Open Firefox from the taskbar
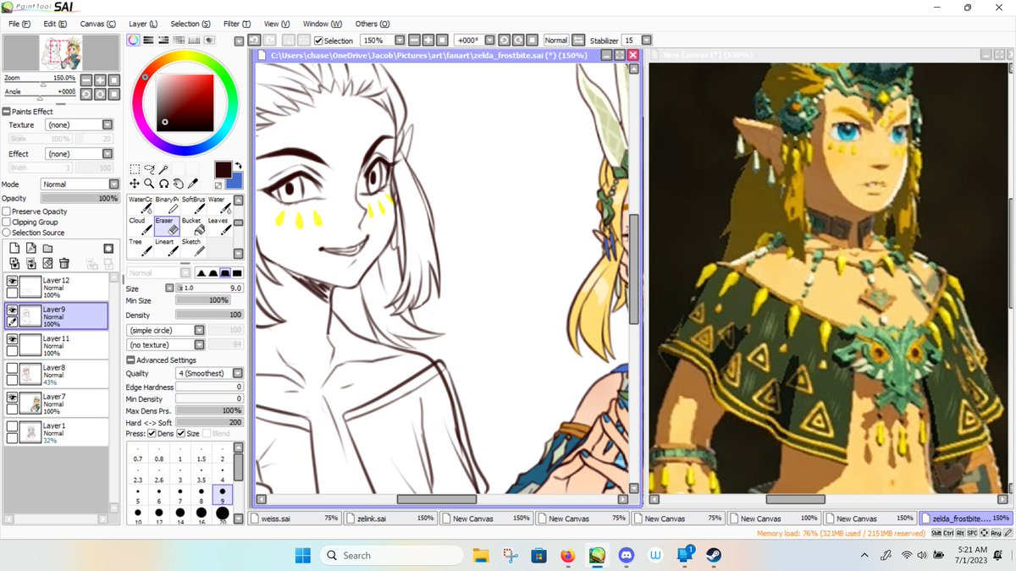The width and height of the screenshot is (1016, 571). click(568, 555)
